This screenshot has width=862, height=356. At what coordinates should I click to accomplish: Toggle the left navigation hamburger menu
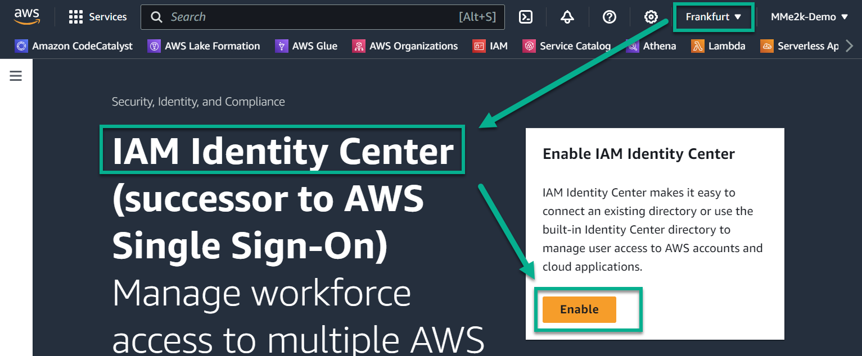click(16, 75)
